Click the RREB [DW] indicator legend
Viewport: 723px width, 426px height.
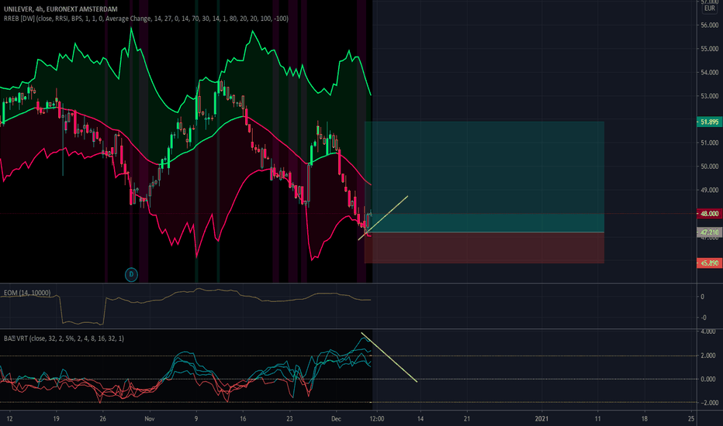click(146, 19)
